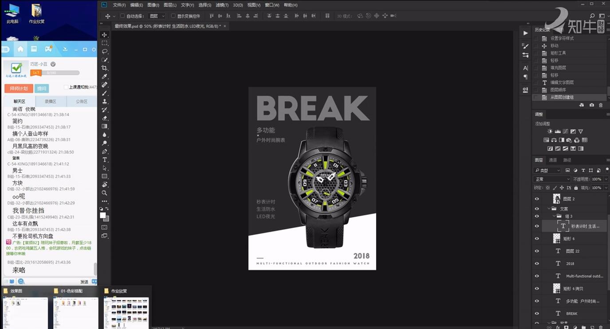Select the Clone Stamp tool
Image resolution: width=610 pixels, height=329 pixels.
[x=105, y=102]
